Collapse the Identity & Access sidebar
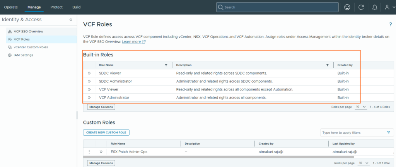Viewport: 396px width, 167px height. coord(71,20)
